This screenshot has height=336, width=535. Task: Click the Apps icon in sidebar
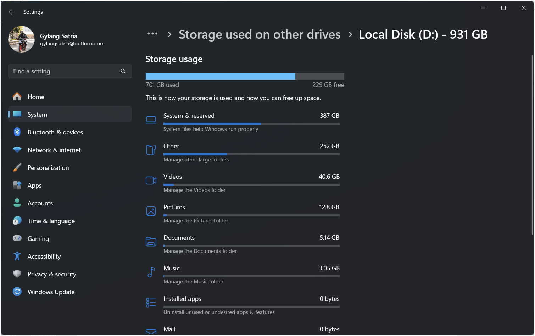coord(17,185)
